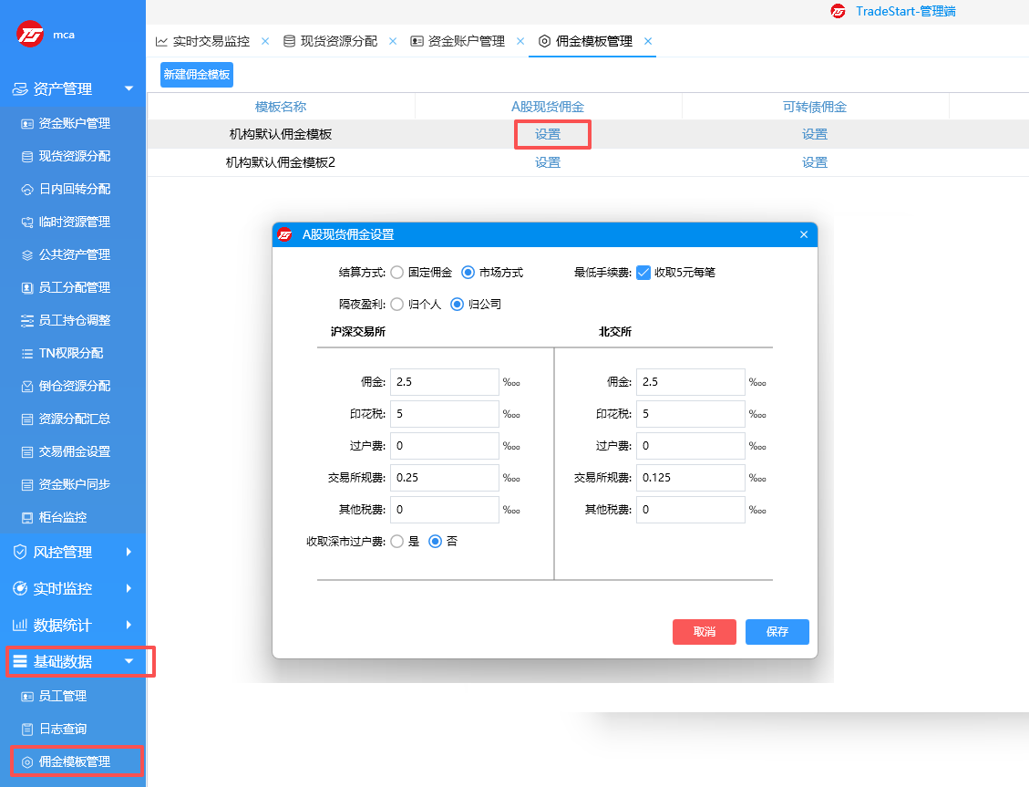Open 资源分配汇总 sidebar icon

(27, 419)
